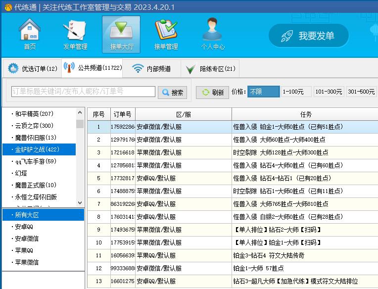Select game 永恒之塔怀旧版
Image resolution: width=378 pixels, height=289 pixels.
pyautogui.click(x=39, y=197)
